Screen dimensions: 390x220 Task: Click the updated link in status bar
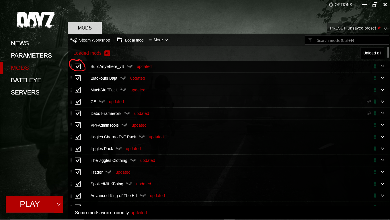click(x=139, y=213)
